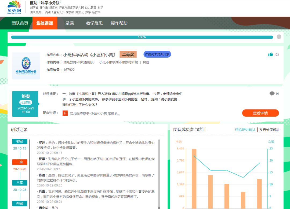290x209 pixels.
Task: Click the comment timestamp 2020-10-29 09:20
Action: tap(50, 185)
